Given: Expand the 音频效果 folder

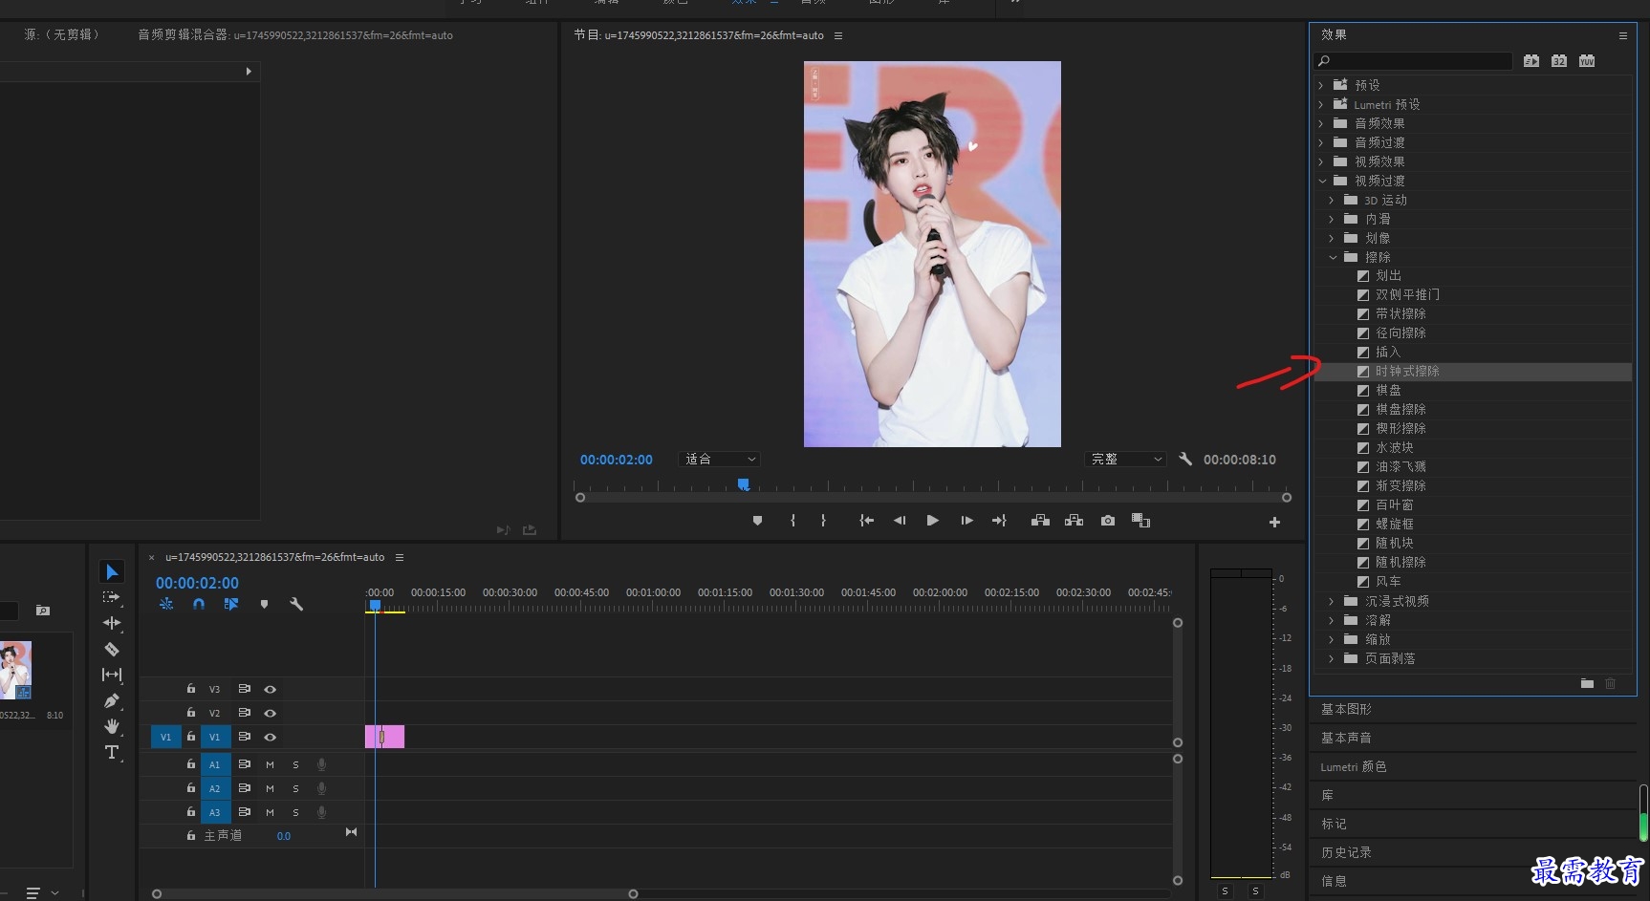Looking at the screenshot, I should (1321, 123).
